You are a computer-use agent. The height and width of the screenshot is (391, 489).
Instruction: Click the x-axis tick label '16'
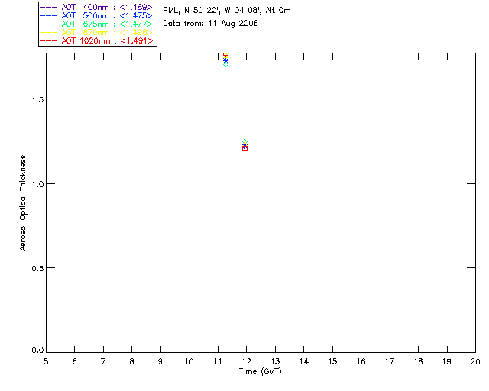click(x=361, y=361)
